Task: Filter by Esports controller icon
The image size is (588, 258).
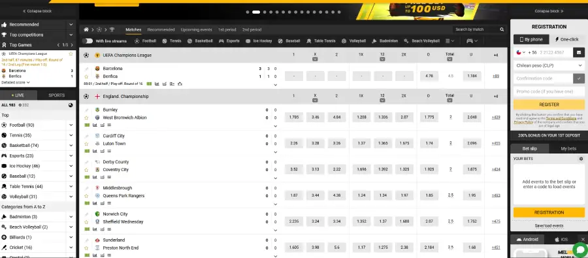Action: tap(221, 41)
